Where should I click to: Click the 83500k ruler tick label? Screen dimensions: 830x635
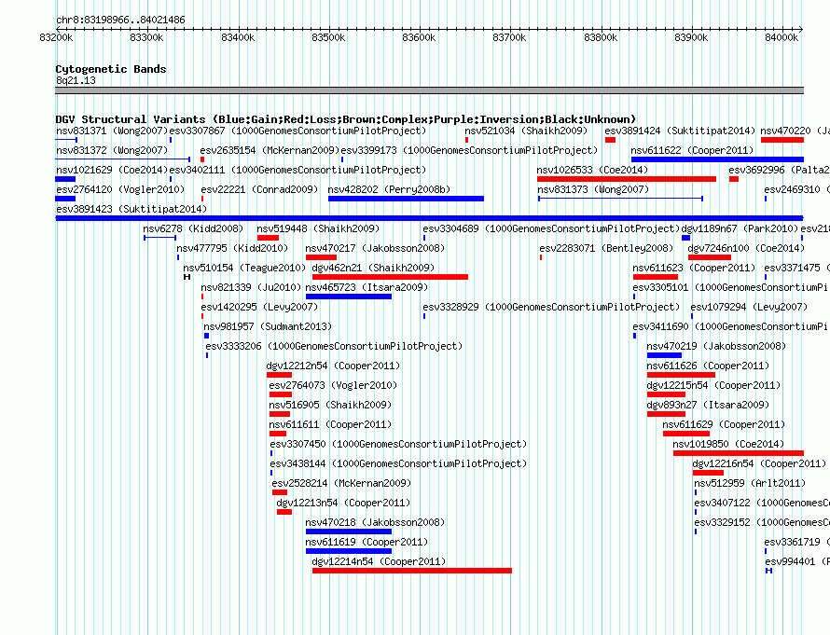(x=328, y=37)
